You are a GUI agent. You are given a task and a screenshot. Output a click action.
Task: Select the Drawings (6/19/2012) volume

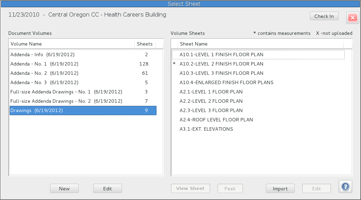tap(83, 110)
